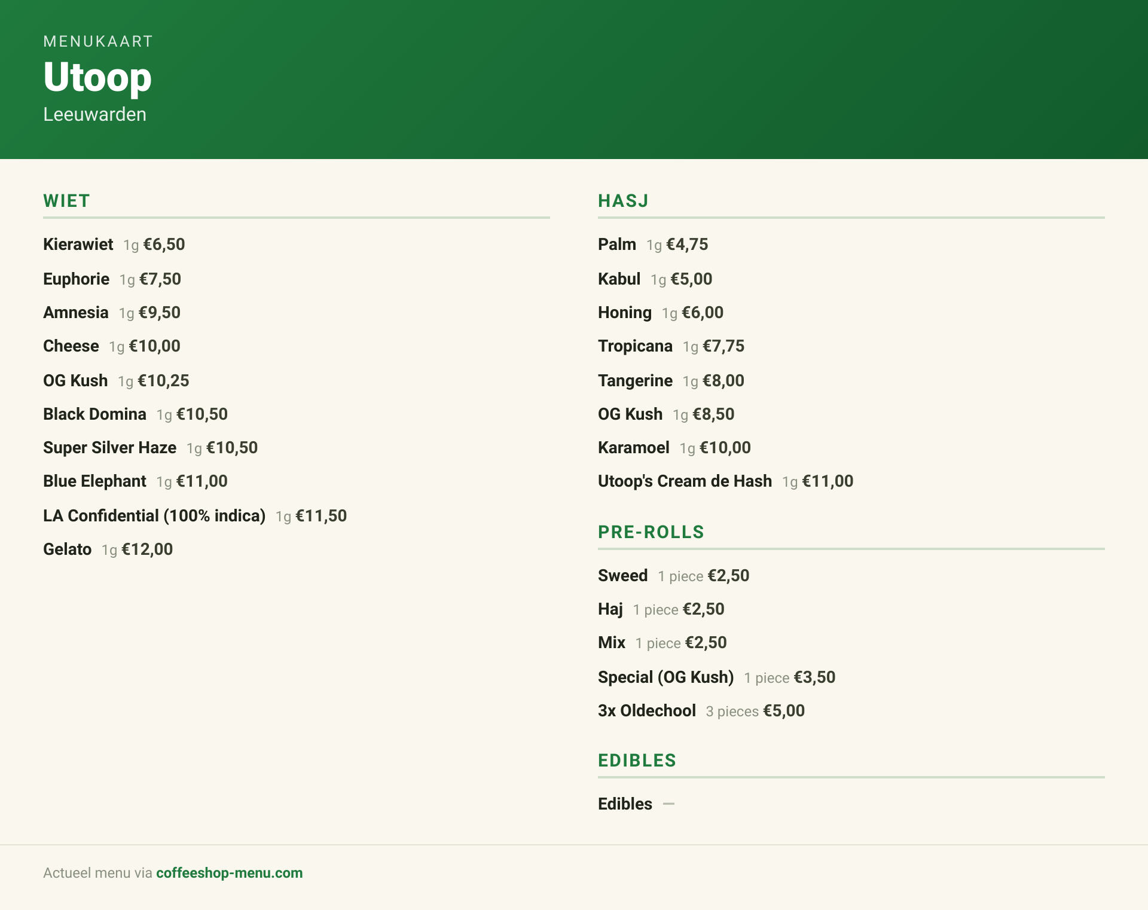Click the Kabul hash item
The width and height of the screenshot is (1148, 910).
click(x=619, y=279)
